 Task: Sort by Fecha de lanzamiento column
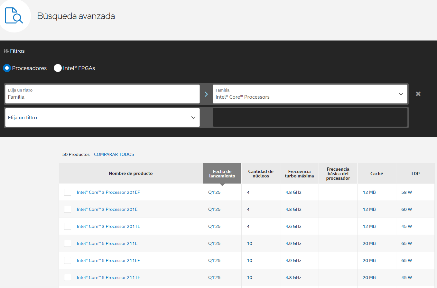point(222,174)
